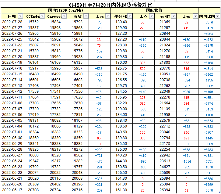Select the cents/lb cell 140.60
Viewport: 221px width, 194px height.
(x=122, y=132)
